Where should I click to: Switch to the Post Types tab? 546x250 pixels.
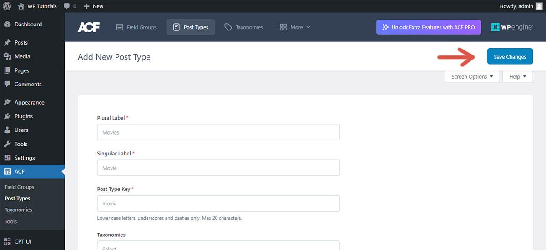click(191, 27)
